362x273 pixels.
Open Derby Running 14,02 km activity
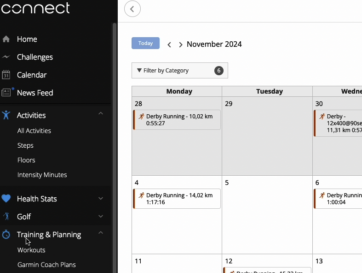[177, 199]
